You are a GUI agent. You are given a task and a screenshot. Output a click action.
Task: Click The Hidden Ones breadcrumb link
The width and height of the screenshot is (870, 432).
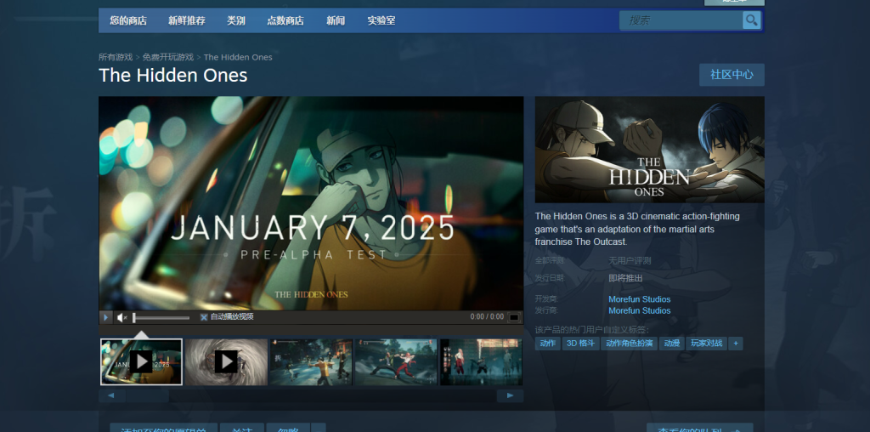(x=238, y=57)
